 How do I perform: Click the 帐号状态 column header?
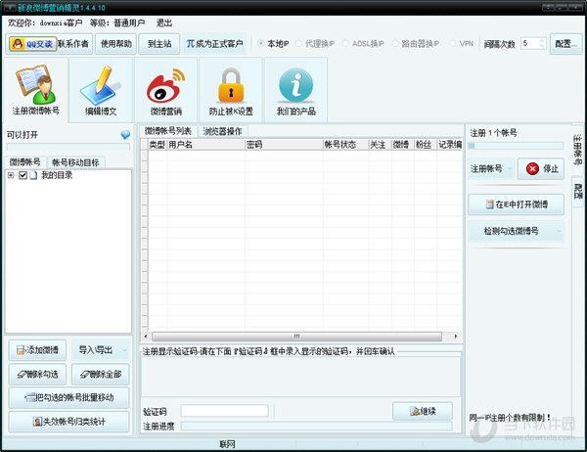[x=345, y=145]
